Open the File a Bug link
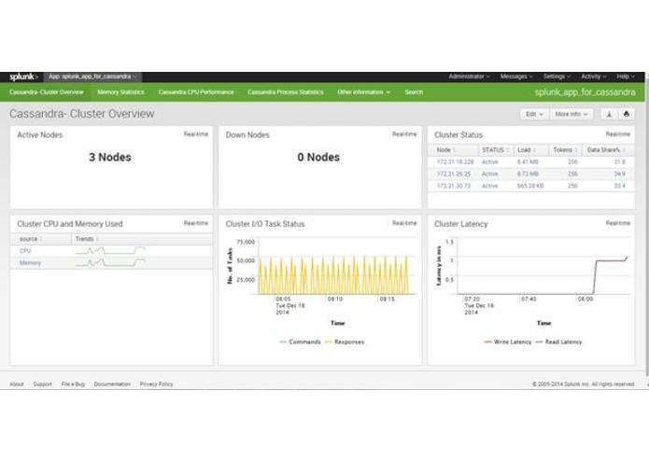Screen dimensions: 649x461 (73, 384)
